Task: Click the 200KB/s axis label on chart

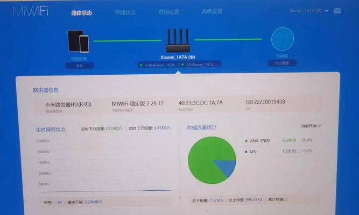Action: tap(43, 152)
